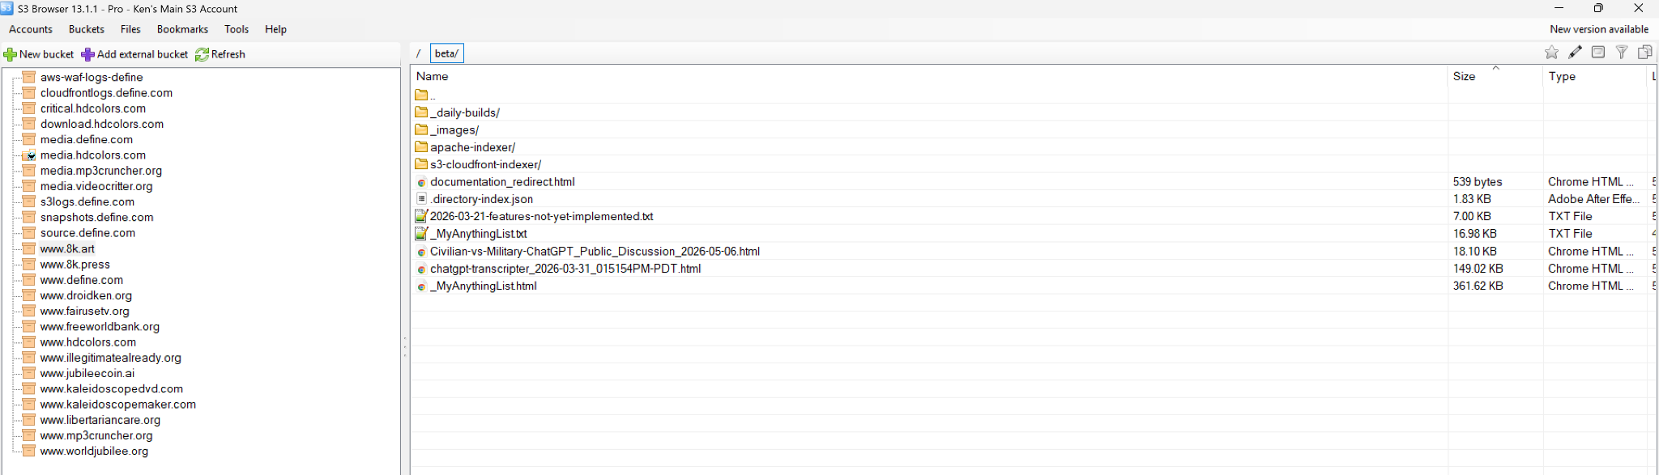Select the www.illegitimatealready.org bucket
Viewport: 1659px width, 475px height.
[110, 358]
